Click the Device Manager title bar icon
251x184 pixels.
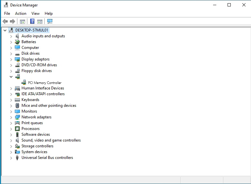(6, 5)
